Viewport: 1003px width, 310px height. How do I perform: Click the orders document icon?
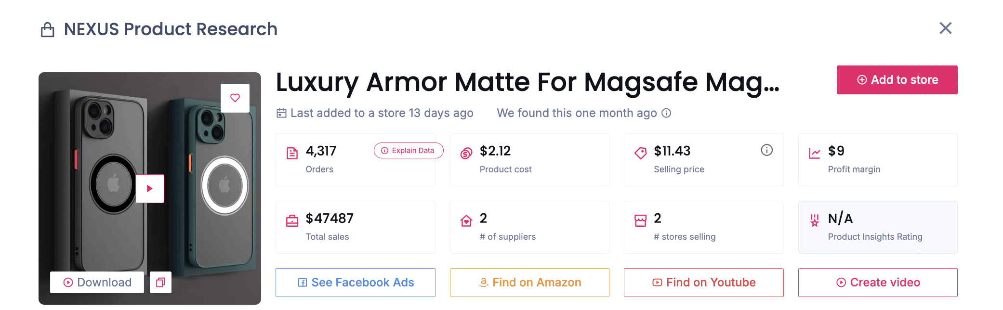click(292, 154)
